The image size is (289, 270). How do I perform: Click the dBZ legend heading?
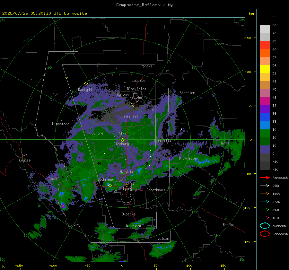pyautogui.click(x=272, y=17)
